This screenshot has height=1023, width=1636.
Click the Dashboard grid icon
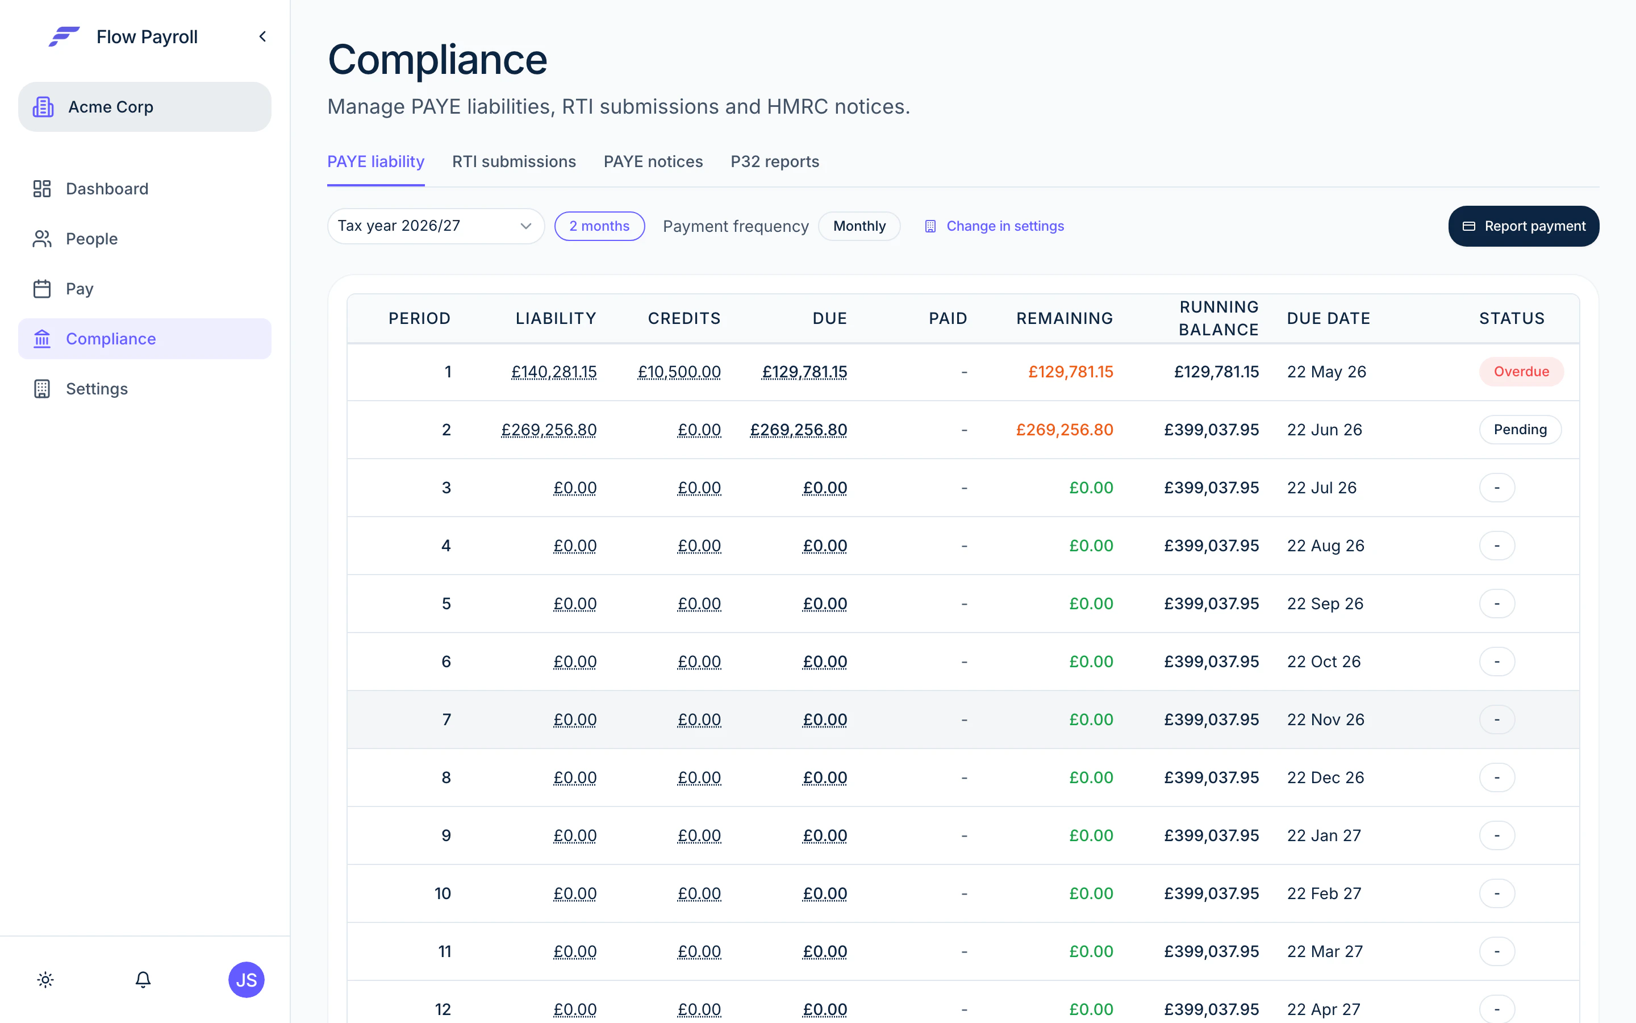[42, 189]
